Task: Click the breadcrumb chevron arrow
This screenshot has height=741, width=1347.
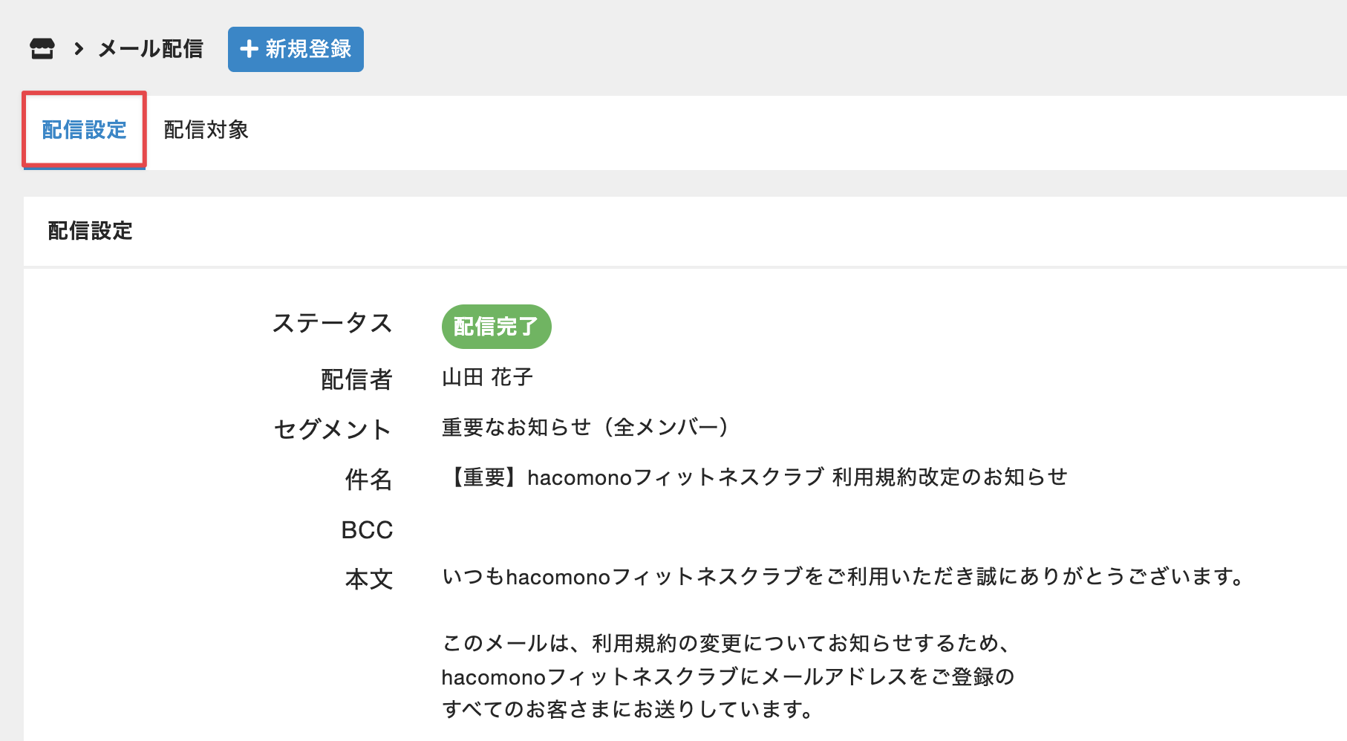Action: click(x=78, y=49)
